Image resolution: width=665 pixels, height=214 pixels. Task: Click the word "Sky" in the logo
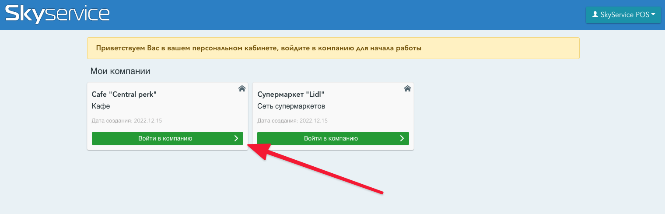point(24,14)
